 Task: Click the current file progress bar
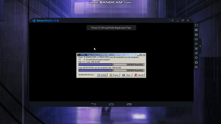click(x=111, y=70)
